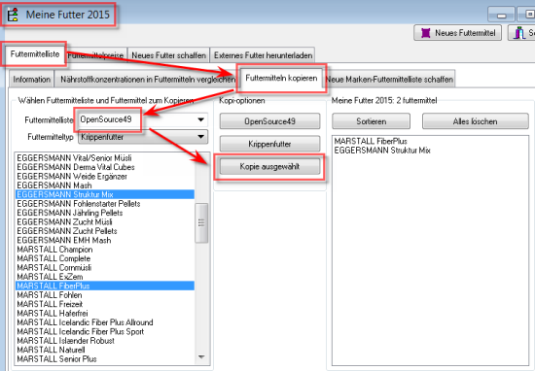Click the Kopie ausgewählt button
This screenshot has height=371, width=535.
[269, 167]
